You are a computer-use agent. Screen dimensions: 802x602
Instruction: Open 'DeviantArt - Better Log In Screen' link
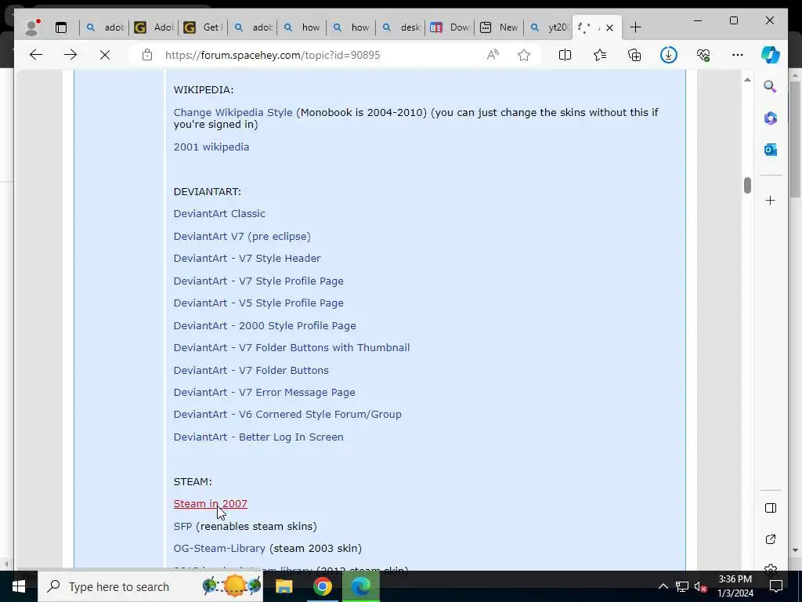pyautogui.click(x=258, y=437)
